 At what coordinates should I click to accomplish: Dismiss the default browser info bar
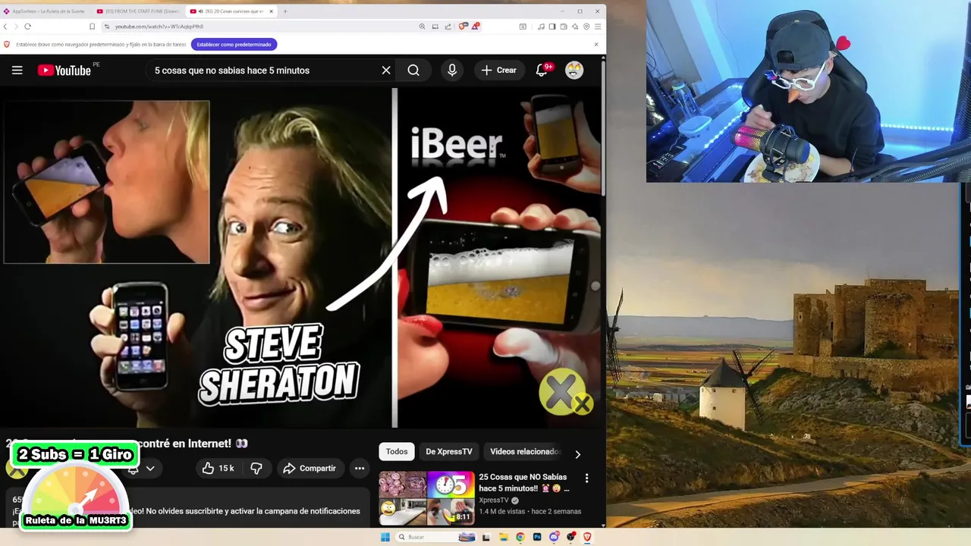[596, 44]
